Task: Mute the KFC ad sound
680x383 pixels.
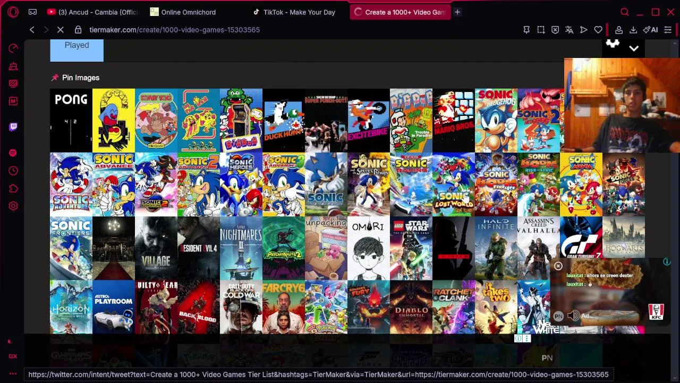Action: click(573, 316)
